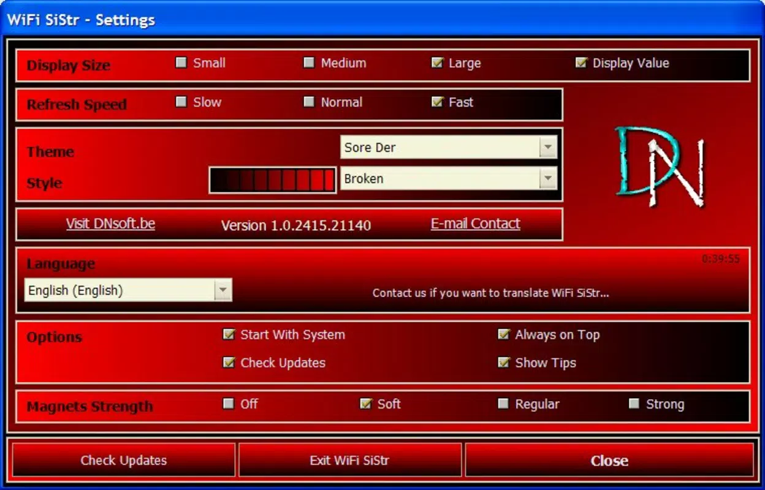This screenshot has height=490, width=765.
Task: Select the Medium display size checkbox
Action: point(309,62)
